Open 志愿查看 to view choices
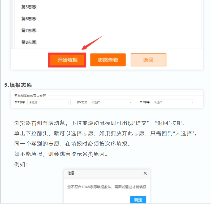Screen dimensions: 211x205 click(108, 60)
